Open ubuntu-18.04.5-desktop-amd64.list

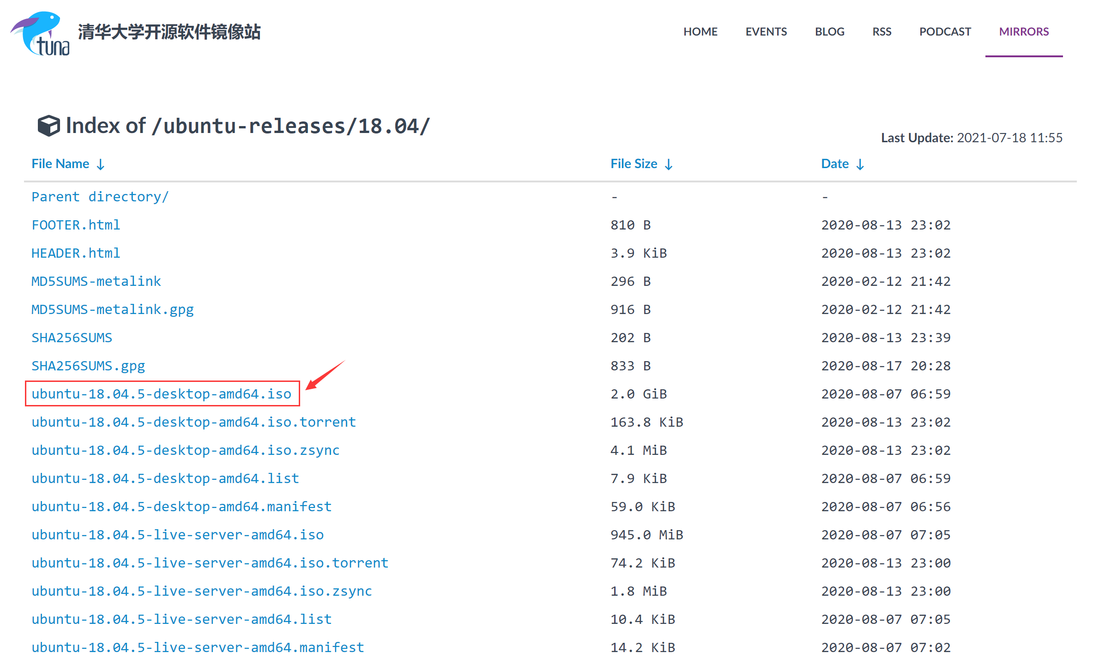[165, 478]
